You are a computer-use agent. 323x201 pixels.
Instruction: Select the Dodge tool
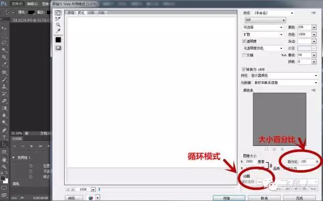4,122
